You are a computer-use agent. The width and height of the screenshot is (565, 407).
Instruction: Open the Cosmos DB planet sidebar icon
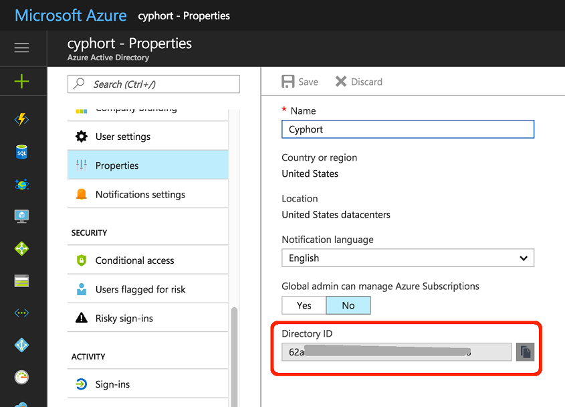coord(21,184)
